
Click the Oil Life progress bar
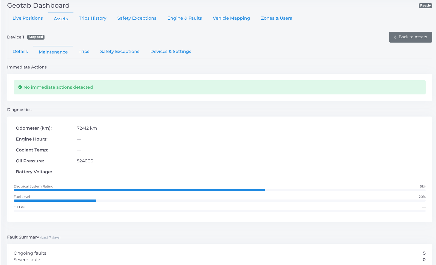pyautogui.click(x=220, y=211)
